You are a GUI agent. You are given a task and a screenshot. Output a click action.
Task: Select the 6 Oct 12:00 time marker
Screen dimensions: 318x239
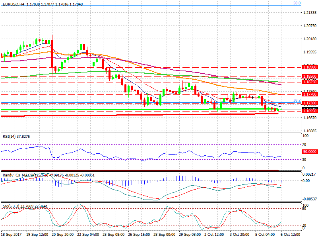click(289, 235)
